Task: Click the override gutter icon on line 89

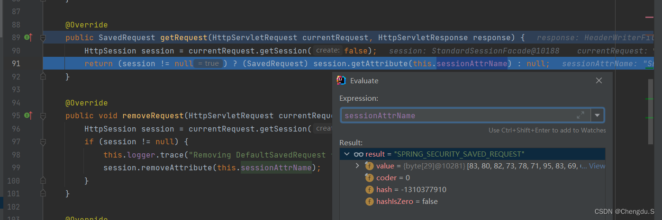Action: 28,37
